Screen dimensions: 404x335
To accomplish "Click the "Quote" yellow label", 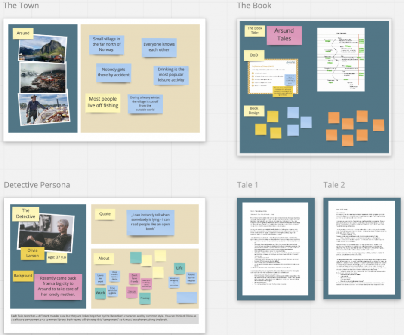I will tap(105, 214).
